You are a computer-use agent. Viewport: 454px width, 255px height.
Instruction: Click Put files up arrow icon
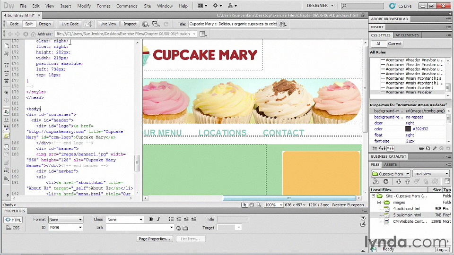(407, 181)
